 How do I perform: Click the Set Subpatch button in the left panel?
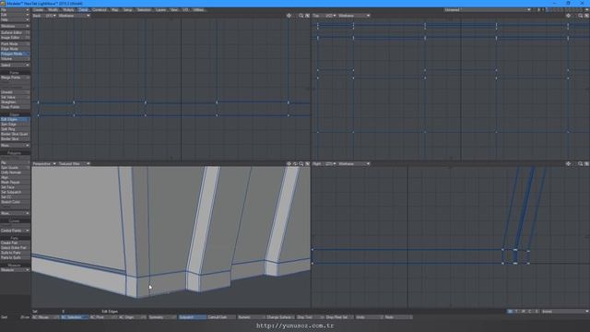click(15, 192)
